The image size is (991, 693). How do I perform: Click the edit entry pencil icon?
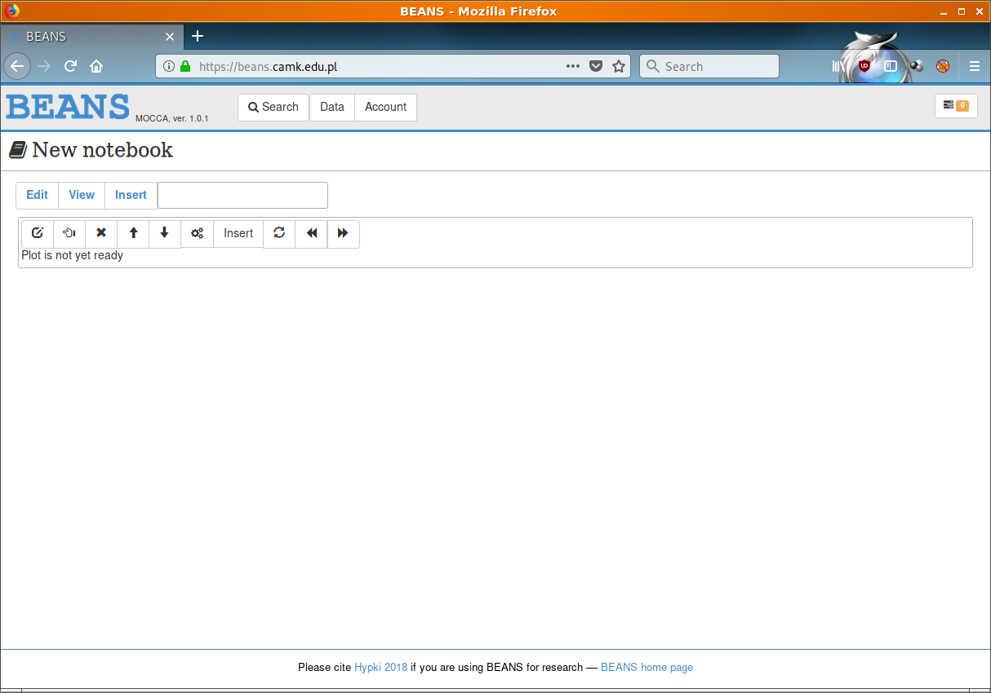coord(38,233)
